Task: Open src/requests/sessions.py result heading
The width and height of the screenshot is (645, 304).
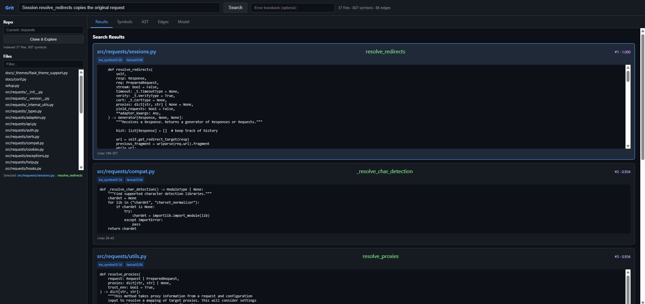Action: [x=127, y=52]
